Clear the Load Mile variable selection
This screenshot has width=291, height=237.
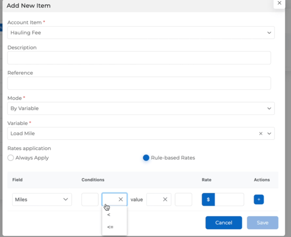(x=261, y=134)
